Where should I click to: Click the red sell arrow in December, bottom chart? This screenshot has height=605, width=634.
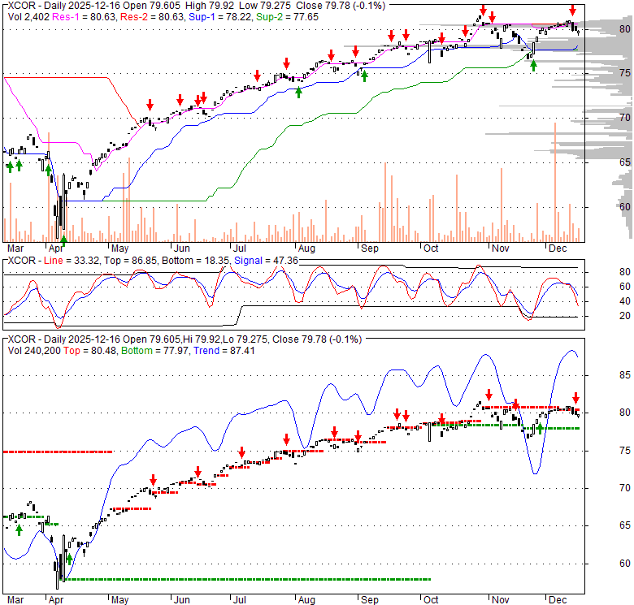tap(575, 397)
